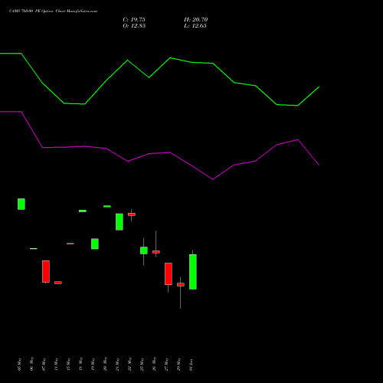Click the 07 May date label

(x=44, y=365)
